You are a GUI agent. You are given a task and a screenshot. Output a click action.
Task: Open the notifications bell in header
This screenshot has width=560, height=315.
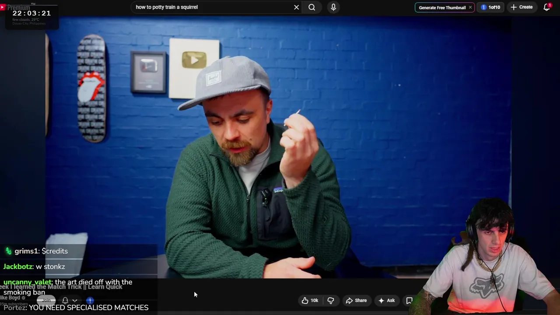click(x=547, y=7)
